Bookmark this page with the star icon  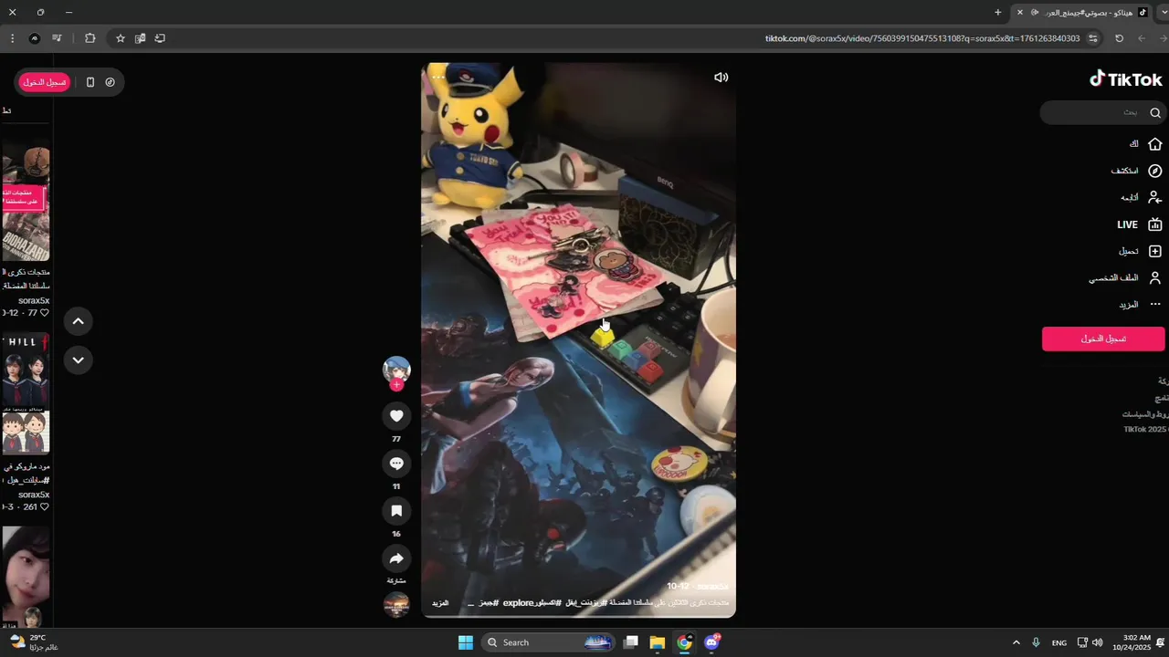pyautogui.click(x=120, y=38)
